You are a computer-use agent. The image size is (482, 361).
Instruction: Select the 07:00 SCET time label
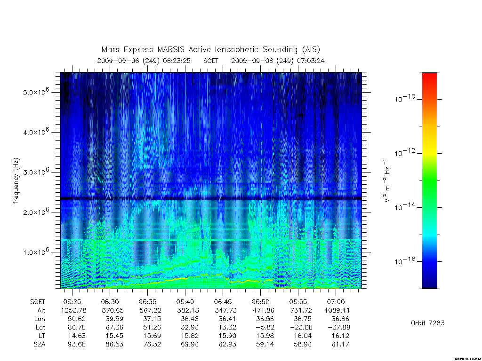click(336, 302)
